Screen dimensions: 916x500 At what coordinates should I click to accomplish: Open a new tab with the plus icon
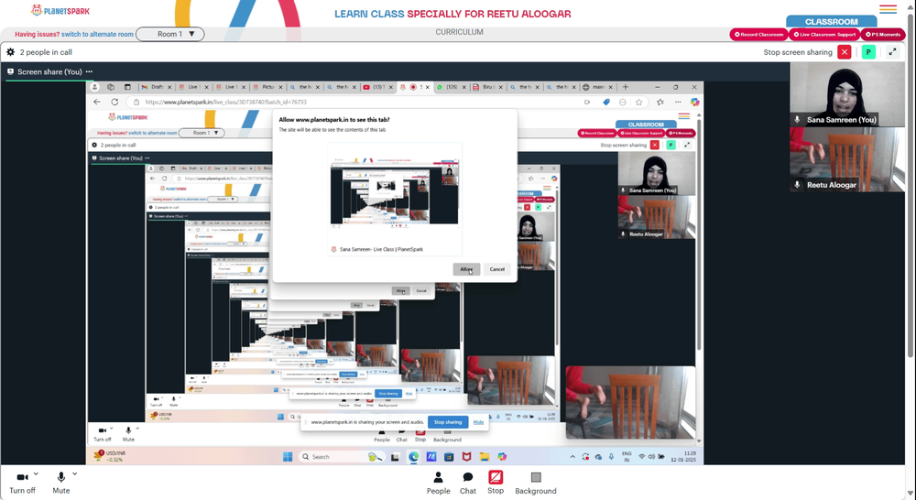pos(625,87)
